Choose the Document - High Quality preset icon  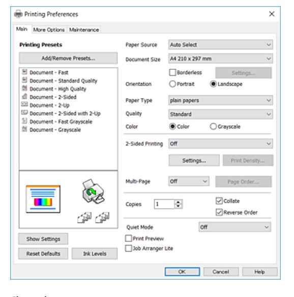point(24,88)
